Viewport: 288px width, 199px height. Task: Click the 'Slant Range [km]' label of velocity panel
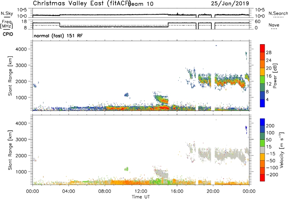point(10,150)
